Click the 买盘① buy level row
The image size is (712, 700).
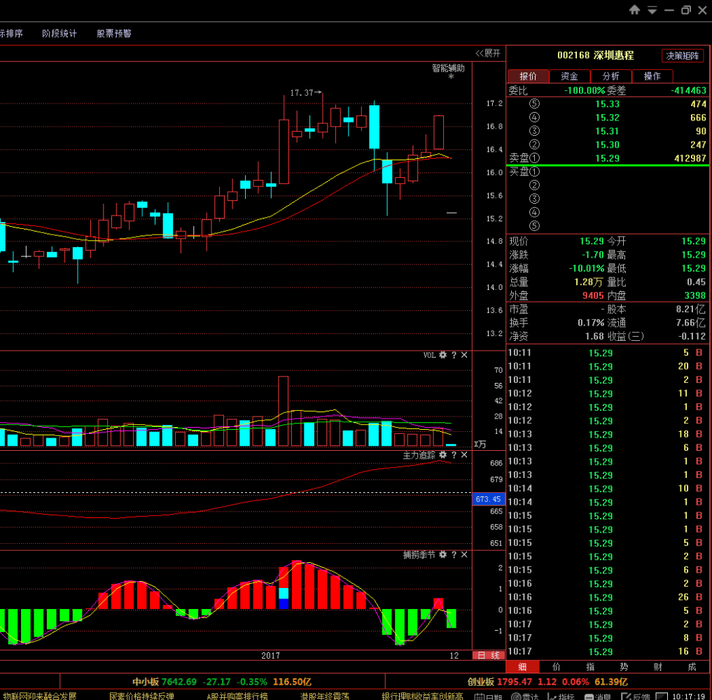(x=608, y=171)
